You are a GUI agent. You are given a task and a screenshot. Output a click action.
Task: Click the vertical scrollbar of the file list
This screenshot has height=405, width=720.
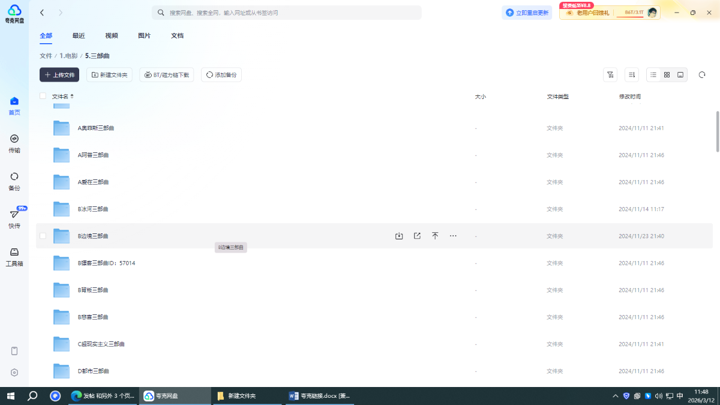pyautogui.click(x=717, y=132)
